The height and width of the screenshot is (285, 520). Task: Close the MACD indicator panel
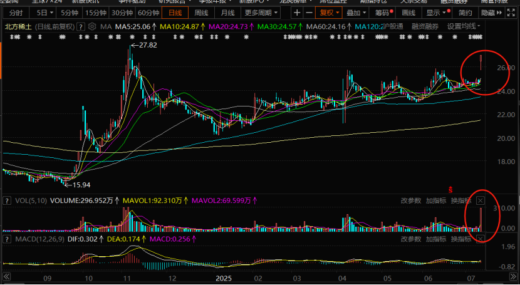click(480, 239)
